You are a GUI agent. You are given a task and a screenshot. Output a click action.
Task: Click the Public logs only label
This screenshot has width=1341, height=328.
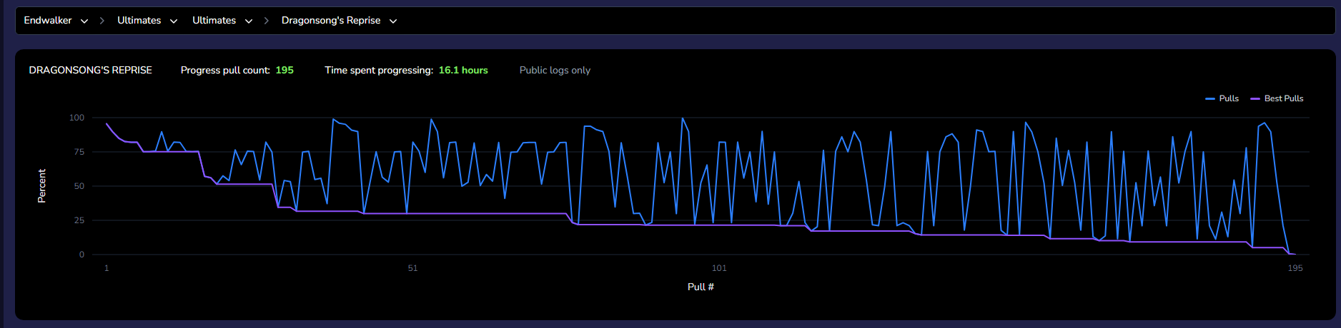pyautogui.click(x=555, y=70)
